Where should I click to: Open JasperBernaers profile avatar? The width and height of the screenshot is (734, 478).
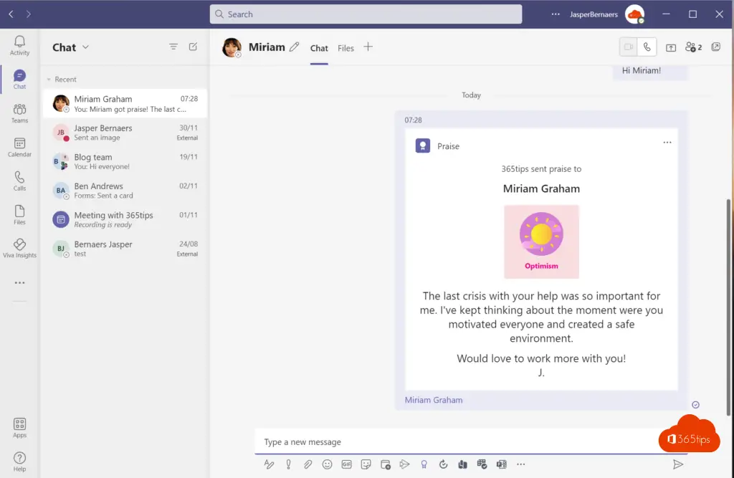click(635, 14)
